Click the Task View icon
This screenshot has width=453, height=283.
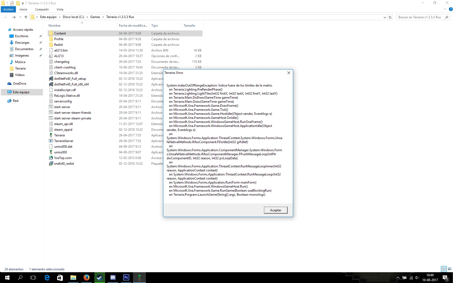coord(33,278)
